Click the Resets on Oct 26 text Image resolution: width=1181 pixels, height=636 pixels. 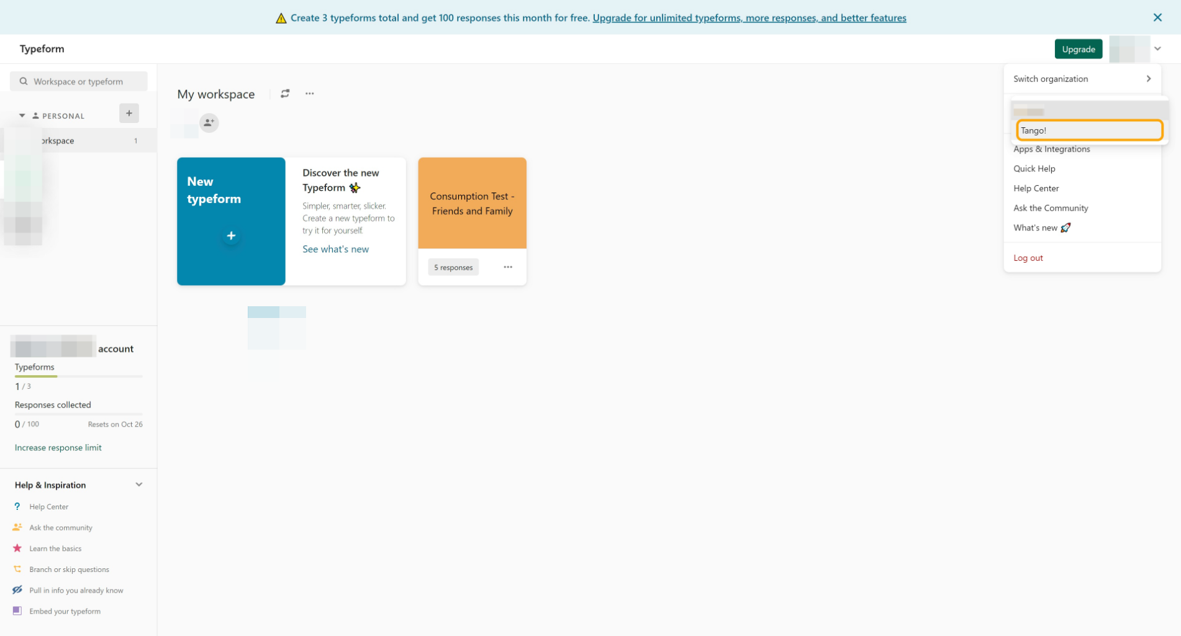click(x=115, y=425)
